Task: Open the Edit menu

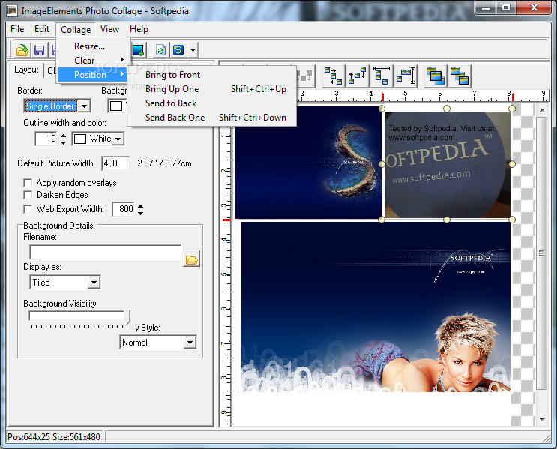Action: click(42, 29)
